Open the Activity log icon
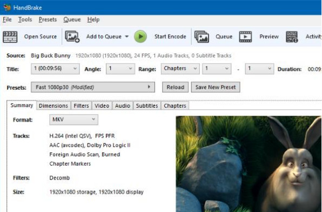Viewport: 322px width, 212px height. click(292, 37)
